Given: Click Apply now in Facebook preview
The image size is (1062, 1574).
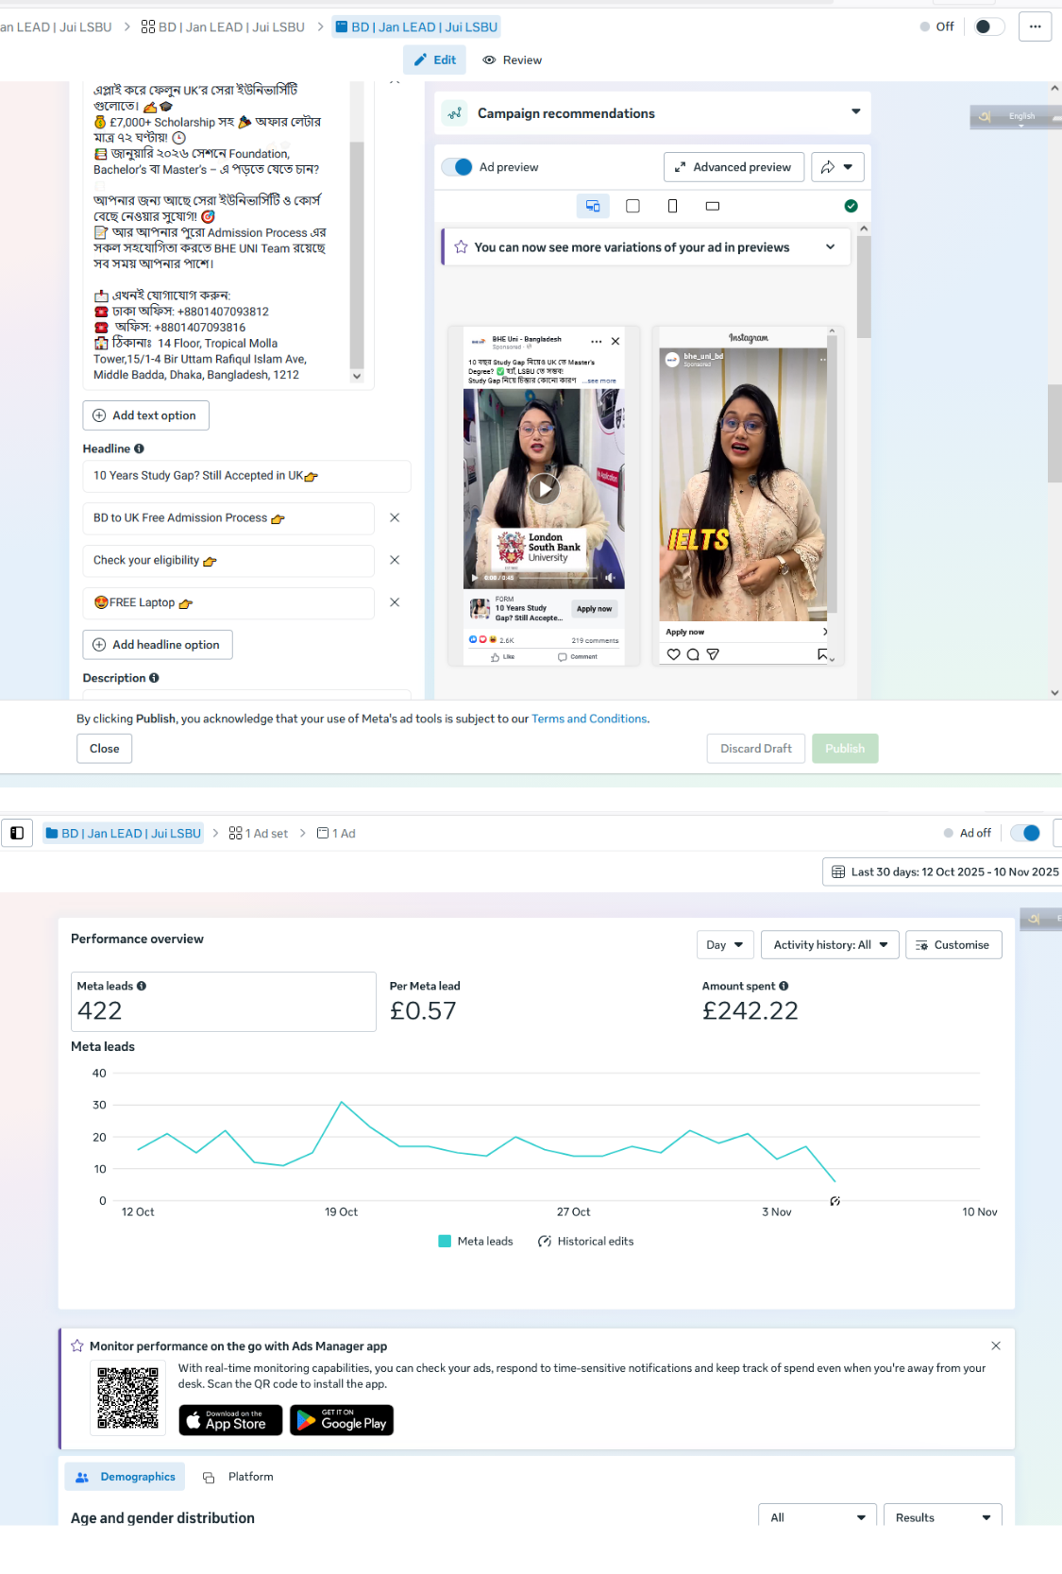Looking at the screenshot, I should coord(595,609).
